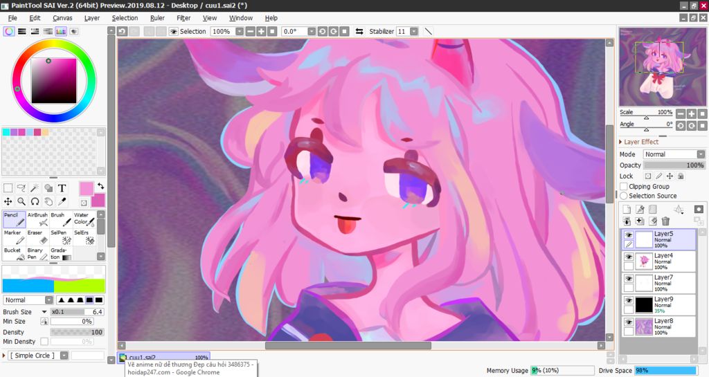This screenshot has height=377, width=709.
Task: Hide Layer9 using its eye icon
Action: click(629, 300)
